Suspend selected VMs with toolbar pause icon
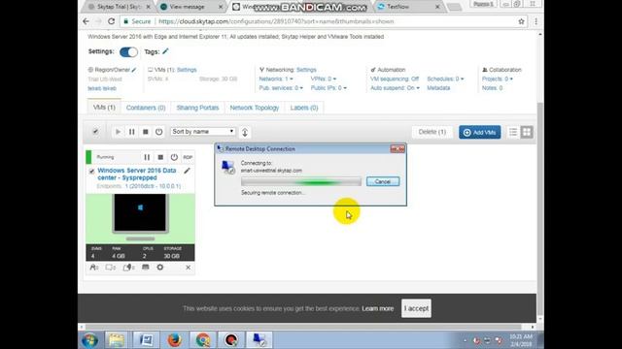This screenshot has width=622, height=349. click(132, 132)
